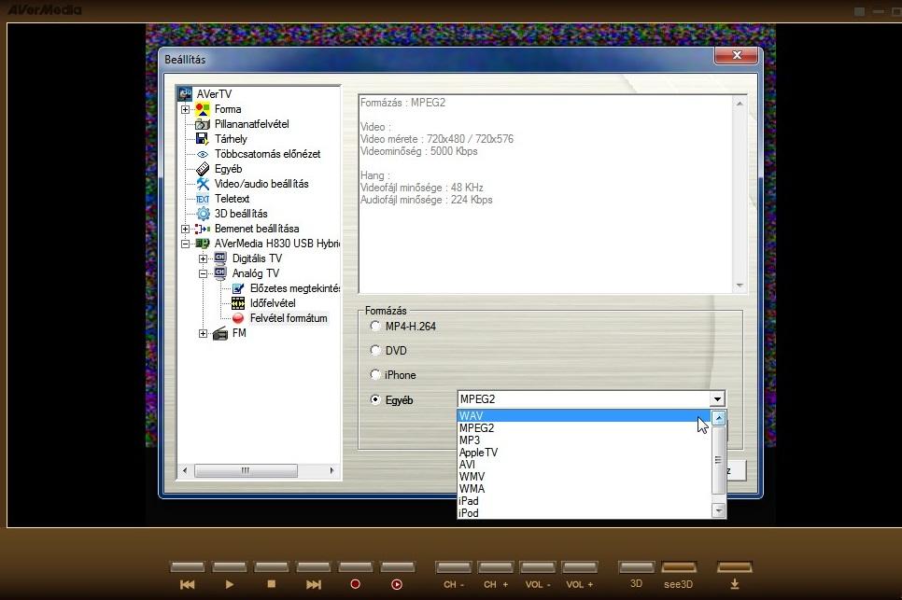Click the stop playback icon
Viewport: 902px width, 600px height.
point(272,584)
